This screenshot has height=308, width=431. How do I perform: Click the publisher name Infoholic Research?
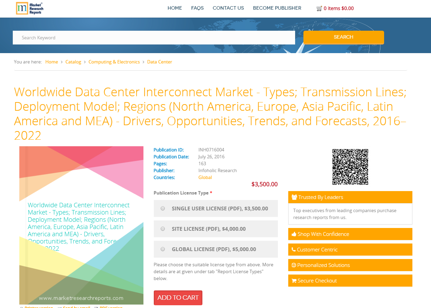click(218, 170)
